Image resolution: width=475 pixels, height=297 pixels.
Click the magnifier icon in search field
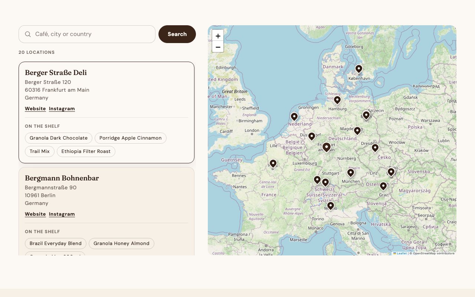tap(28, 34)
